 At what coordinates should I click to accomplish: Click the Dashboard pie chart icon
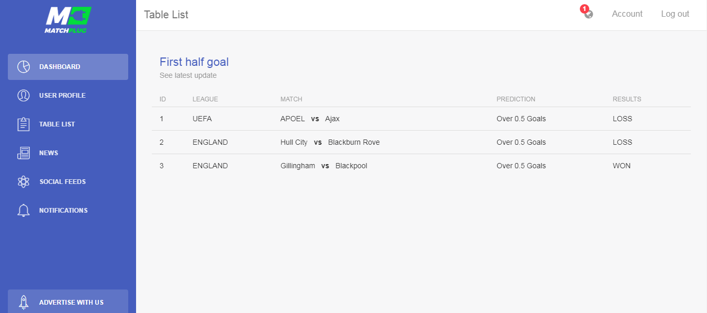[x=24, y=67]
